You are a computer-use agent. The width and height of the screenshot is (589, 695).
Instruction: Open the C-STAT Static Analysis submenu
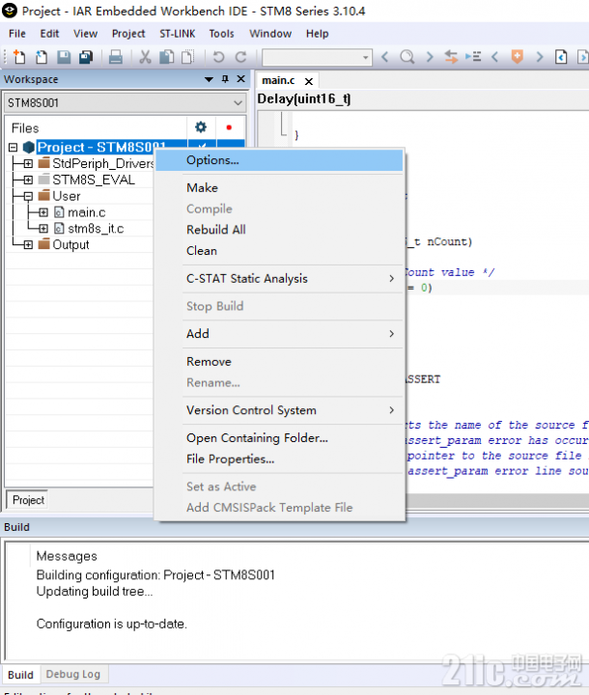point(279,279)
